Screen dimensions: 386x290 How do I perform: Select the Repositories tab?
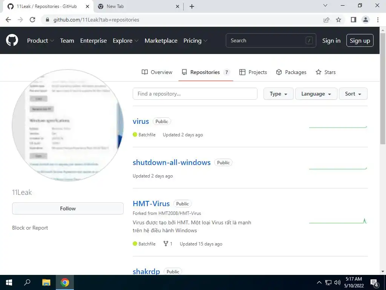pos(206,72)
